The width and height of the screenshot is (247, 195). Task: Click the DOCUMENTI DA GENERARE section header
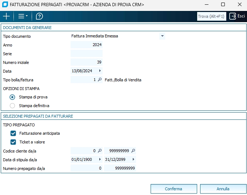click(27, 28)
